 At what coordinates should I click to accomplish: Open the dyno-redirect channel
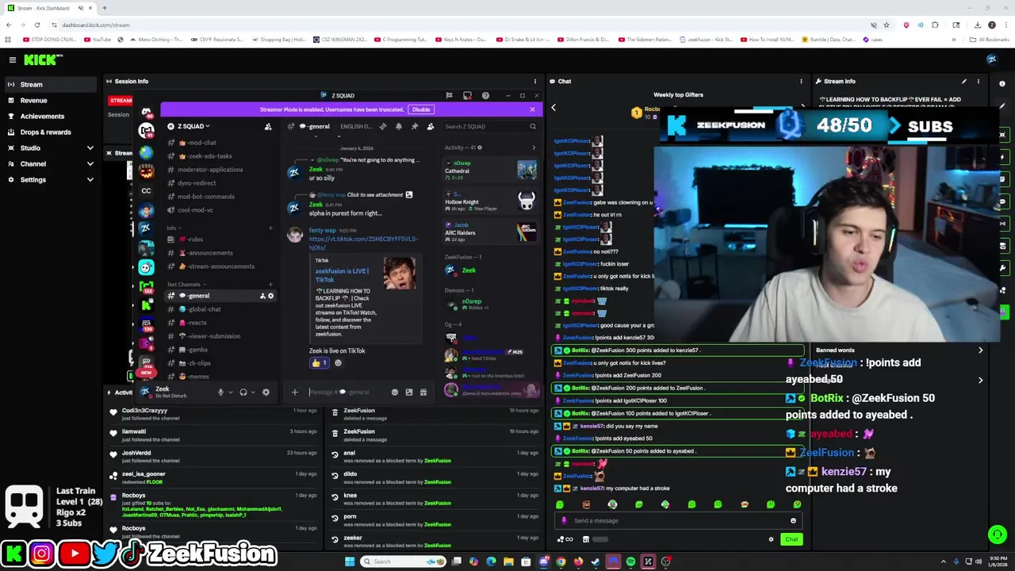(219, 183)
